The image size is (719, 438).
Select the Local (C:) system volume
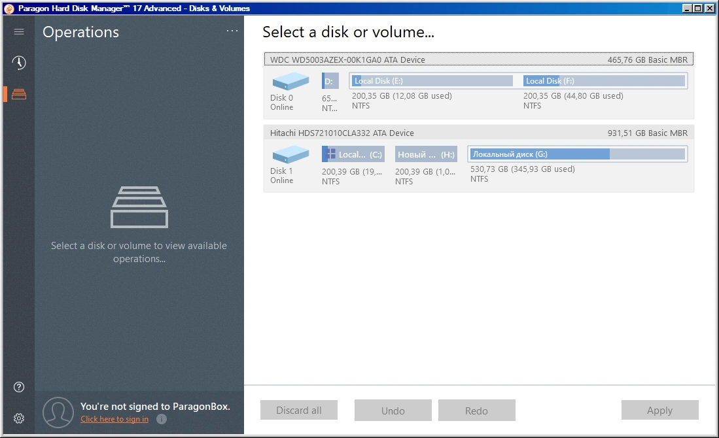[353, 154]
